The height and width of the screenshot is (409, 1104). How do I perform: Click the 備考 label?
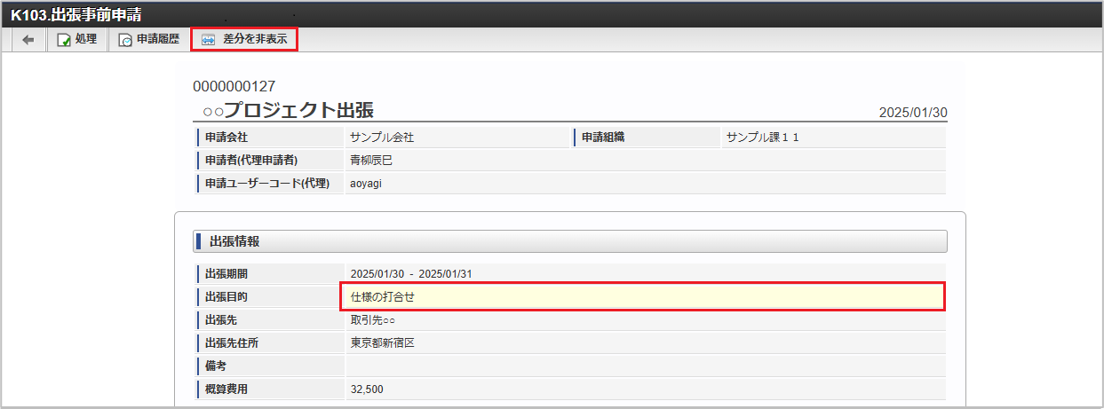[x=216, y=366]
